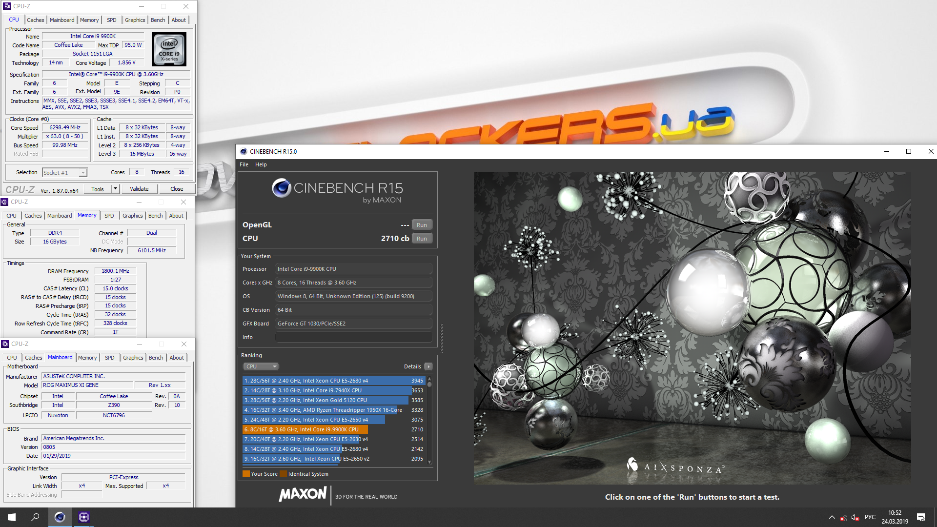The image size is (937, 527).
Task: Click the muted volume tray icon
Action: [x=855, y=517]
